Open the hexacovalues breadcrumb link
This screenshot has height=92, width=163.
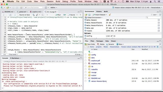tap(114, 47)
